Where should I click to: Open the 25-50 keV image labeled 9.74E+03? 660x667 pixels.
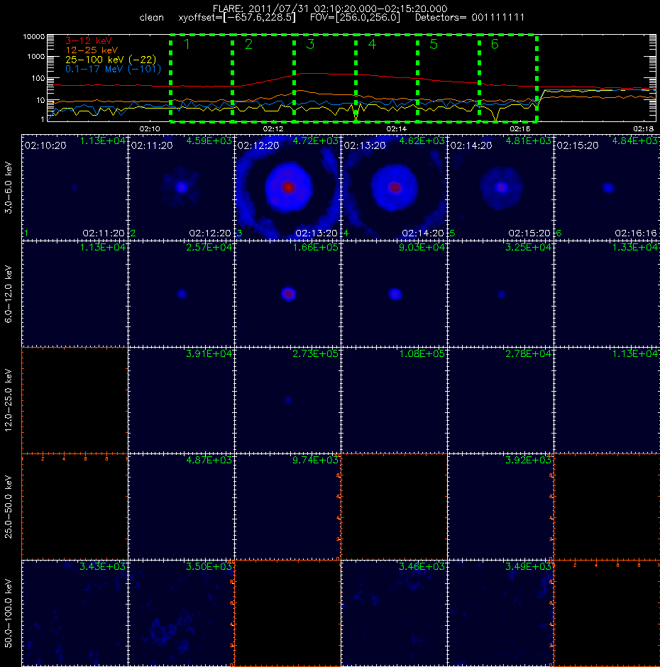pos(287,507)
